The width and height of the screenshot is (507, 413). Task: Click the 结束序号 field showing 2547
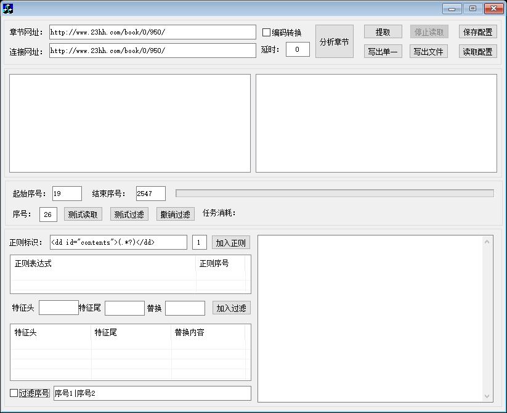[151, 194]
